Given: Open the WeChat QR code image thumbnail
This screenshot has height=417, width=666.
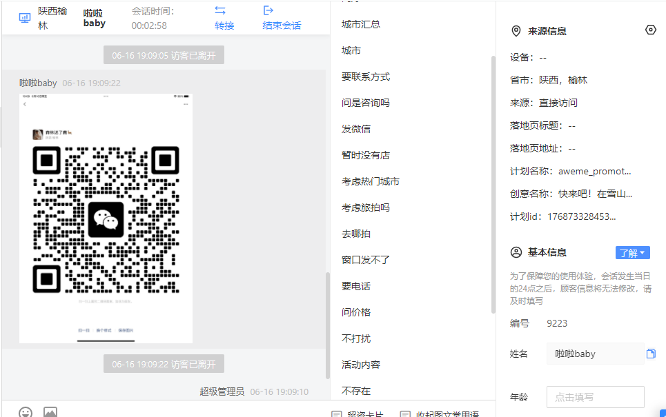Looking at the screenshot, I should [x=106, y=218].
